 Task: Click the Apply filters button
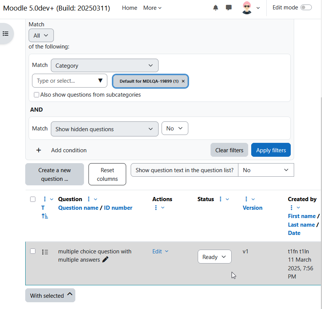[x=271, y=150]
